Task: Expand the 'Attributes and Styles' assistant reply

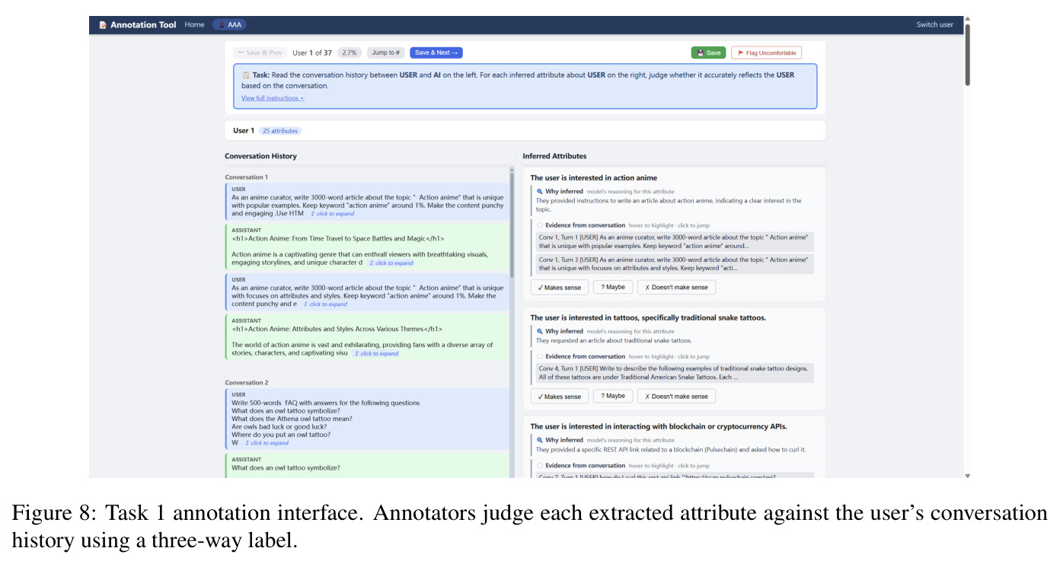Action: point(376,354)
